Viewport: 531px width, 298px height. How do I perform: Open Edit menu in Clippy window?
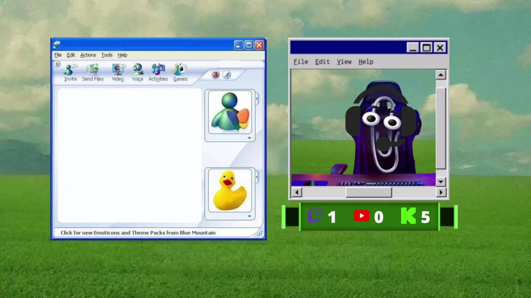(322, 62)
